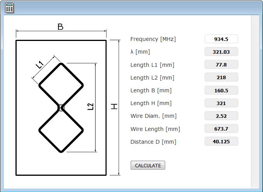Screen dimensions: 263x192
Task: Click the 'Length B [mm]' label
Action: coord(151,90)
